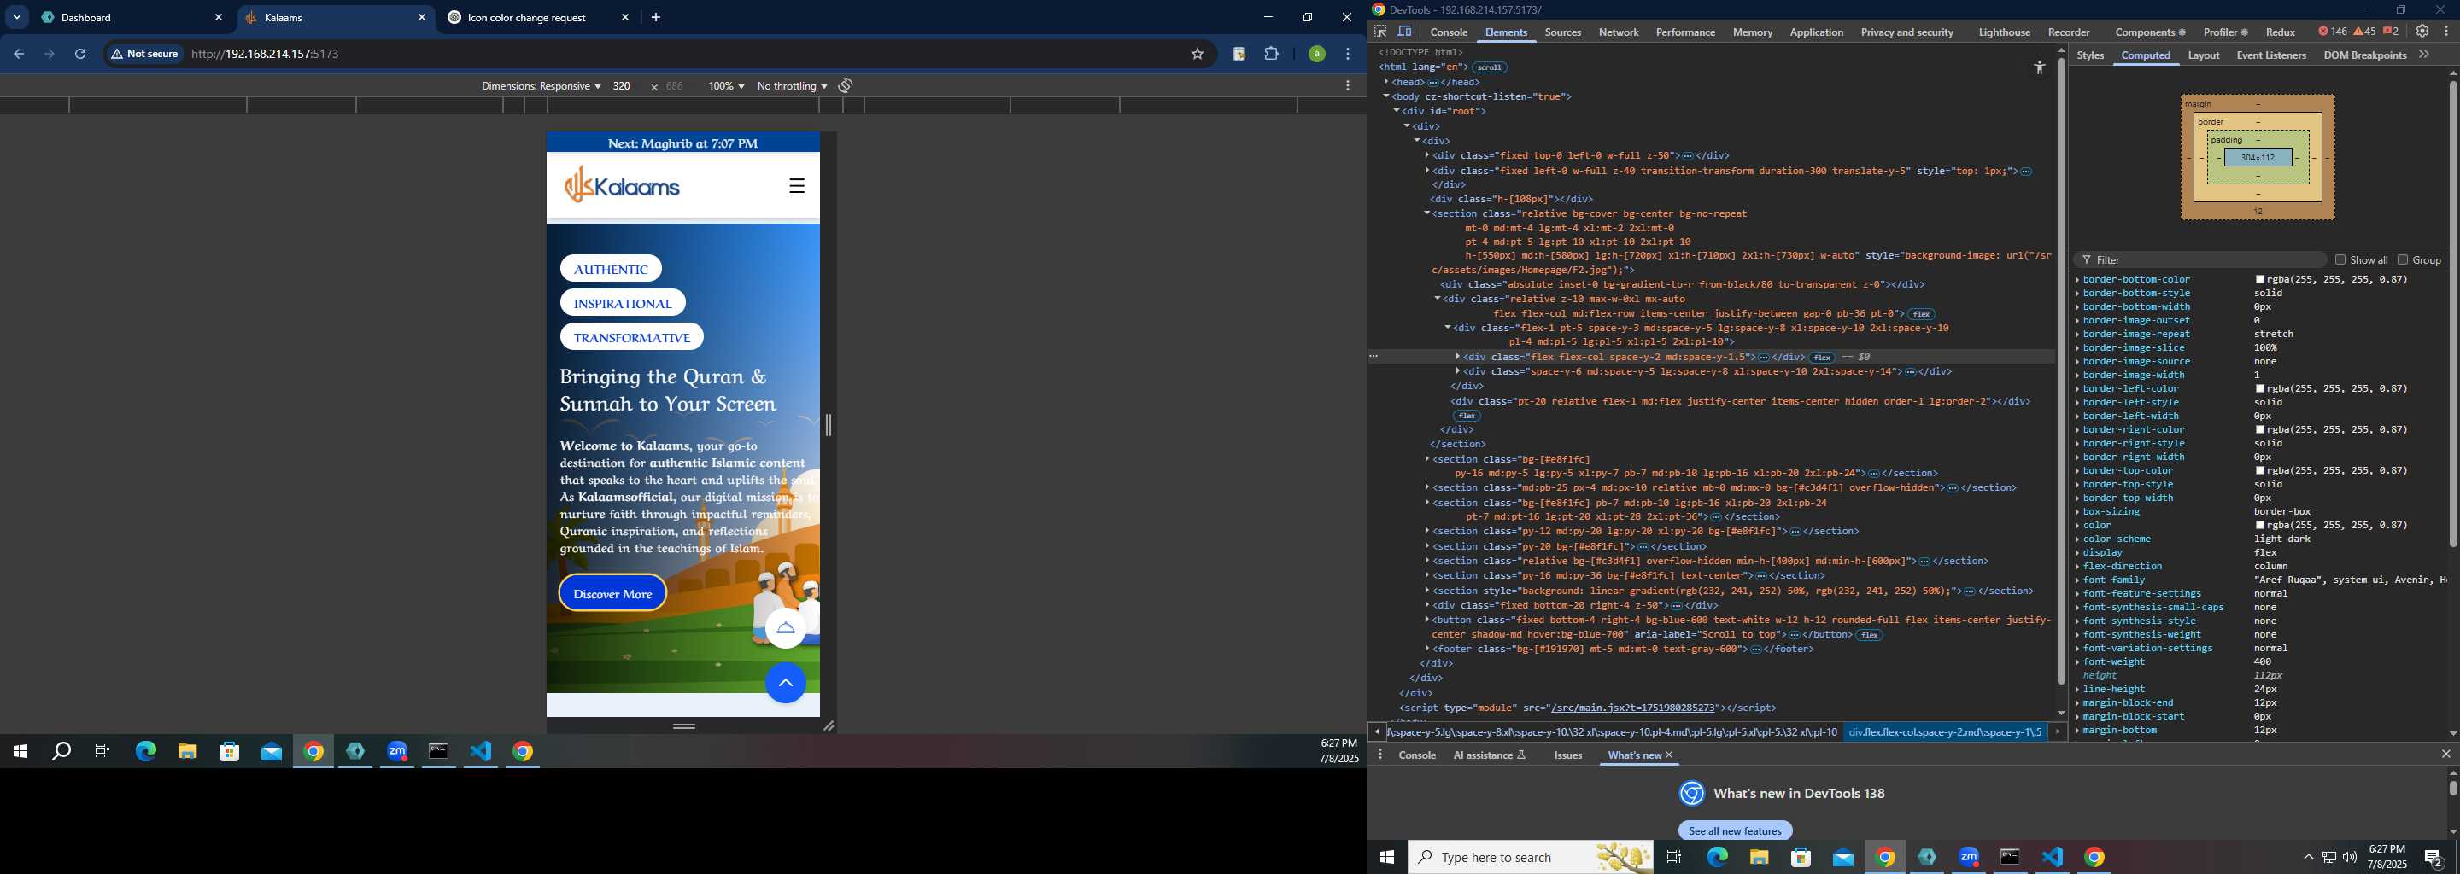
Task: Click the rotate viewport icon in device toolbar
Action: coord(845,86)
